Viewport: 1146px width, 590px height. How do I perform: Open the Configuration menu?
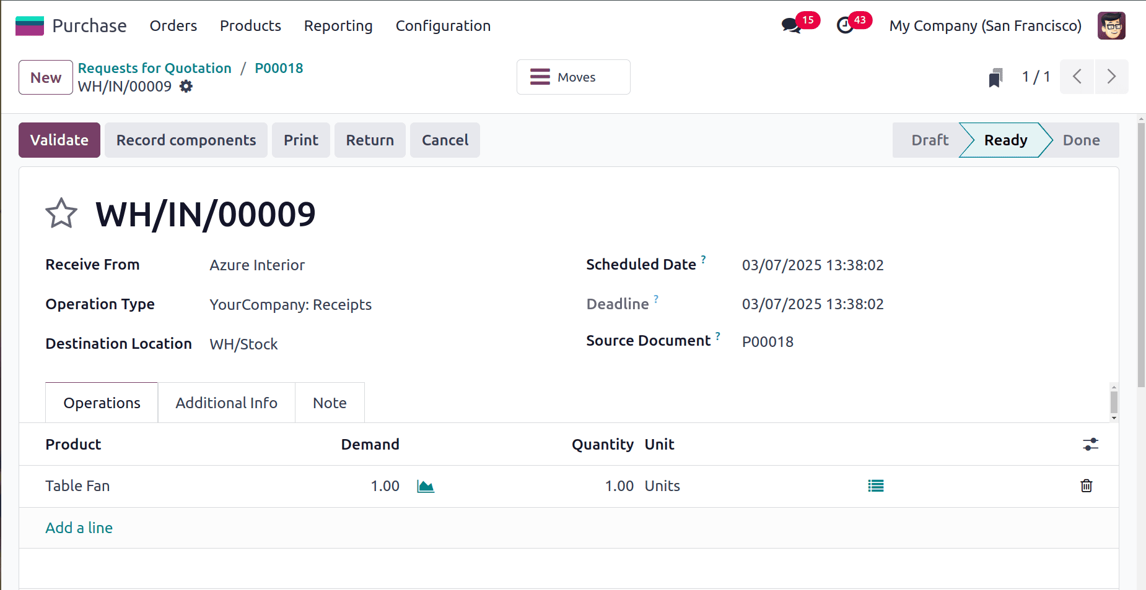[x=443, y=25]
